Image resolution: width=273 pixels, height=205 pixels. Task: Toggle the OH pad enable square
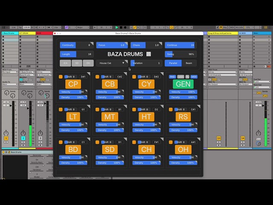click(x=171, y=142)
